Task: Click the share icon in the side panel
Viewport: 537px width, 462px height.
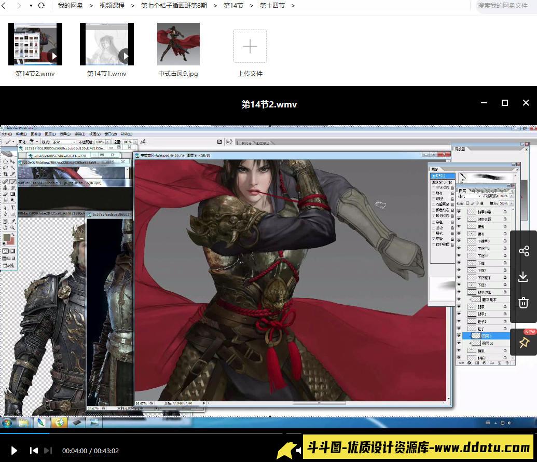Action: (524, 251)
